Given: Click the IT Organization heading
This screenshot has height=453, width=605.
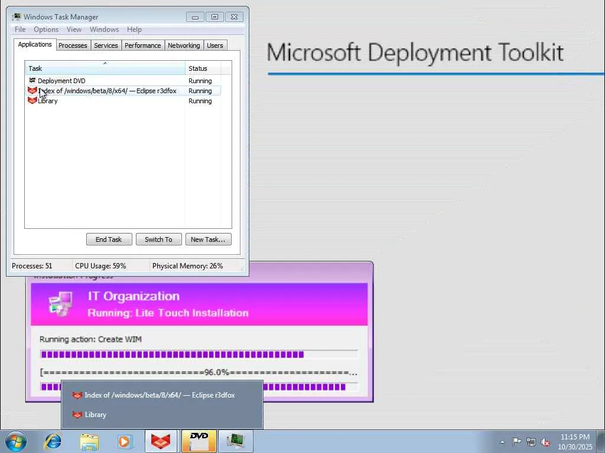Looking at the screenshot, I should tap(134, 296).
